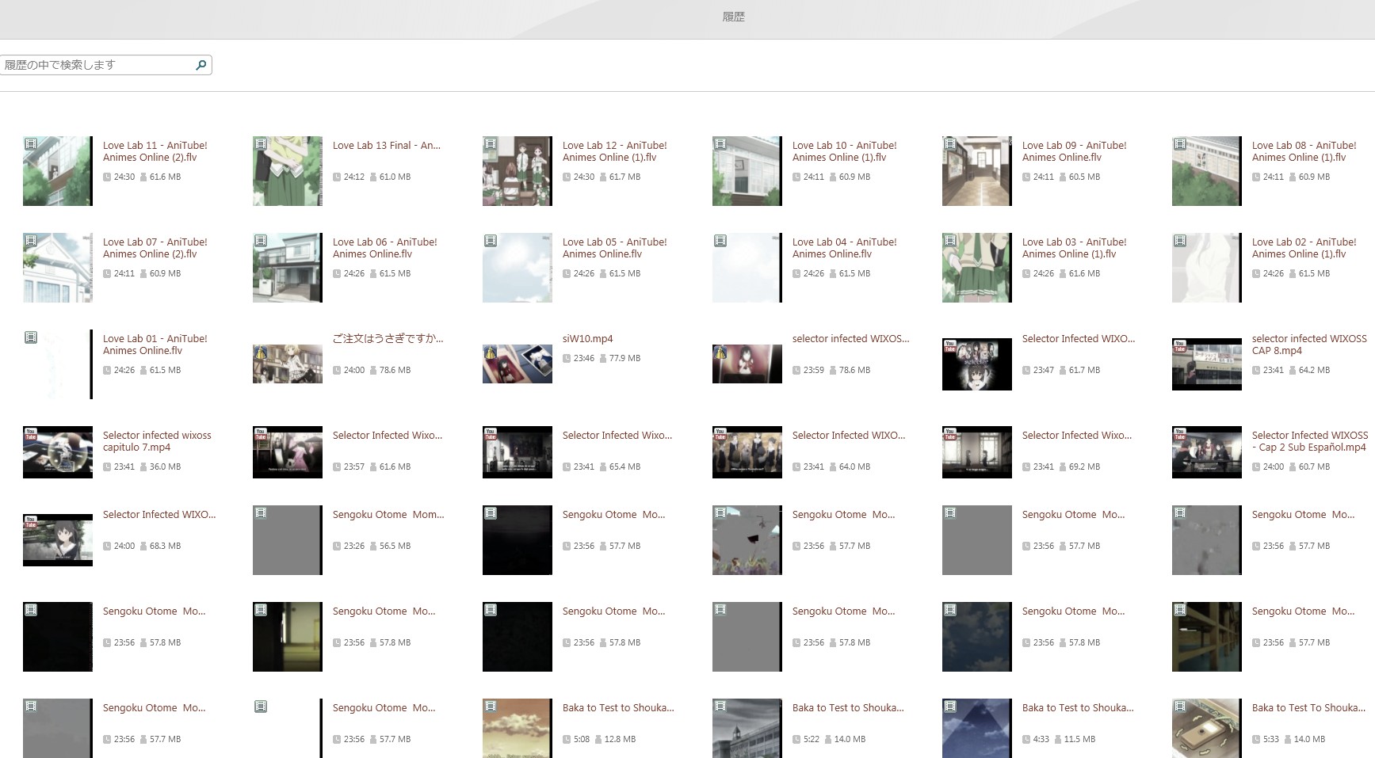Click the clock icon beside duration 5:08
The width and height of the screenshot is (1375, 758).
tap(567, 740)
